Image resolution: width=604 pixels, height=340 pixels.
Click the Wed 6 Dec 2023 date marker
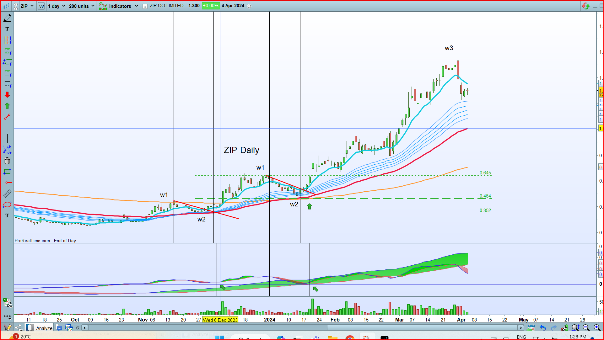220,320
